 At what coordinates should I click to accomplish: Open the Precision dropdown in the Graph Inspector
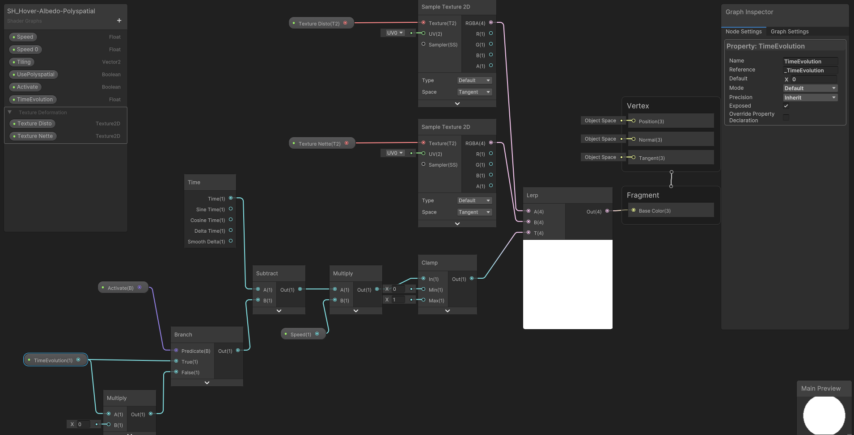810,97
